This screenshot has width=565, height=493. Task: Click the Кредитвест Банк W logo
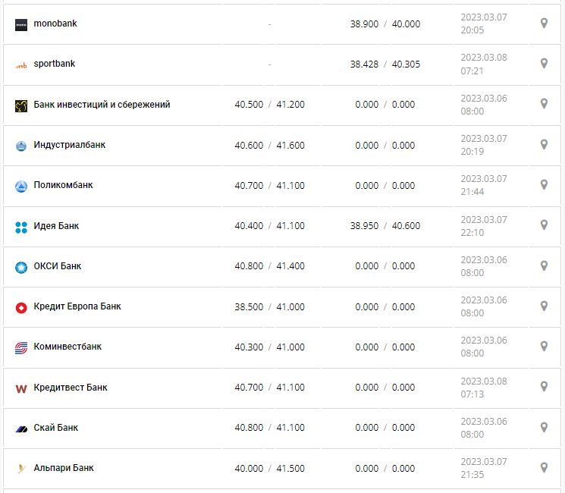(x=21, y=388)
